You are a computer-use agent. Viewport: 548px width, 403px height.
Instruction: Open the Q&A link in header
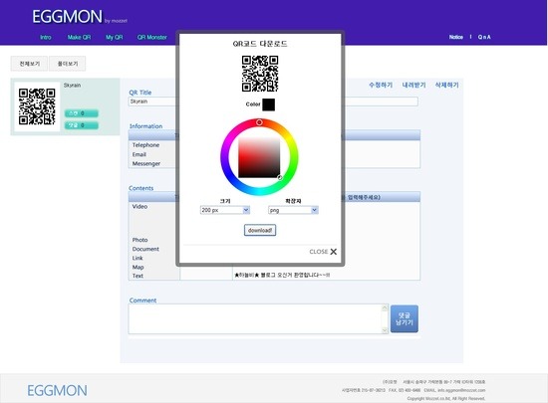pyautogui.click(x=484, y=37)
